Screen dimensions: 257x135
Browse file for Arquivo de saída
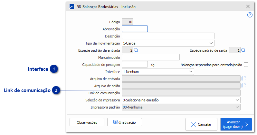tap(244, 85)
